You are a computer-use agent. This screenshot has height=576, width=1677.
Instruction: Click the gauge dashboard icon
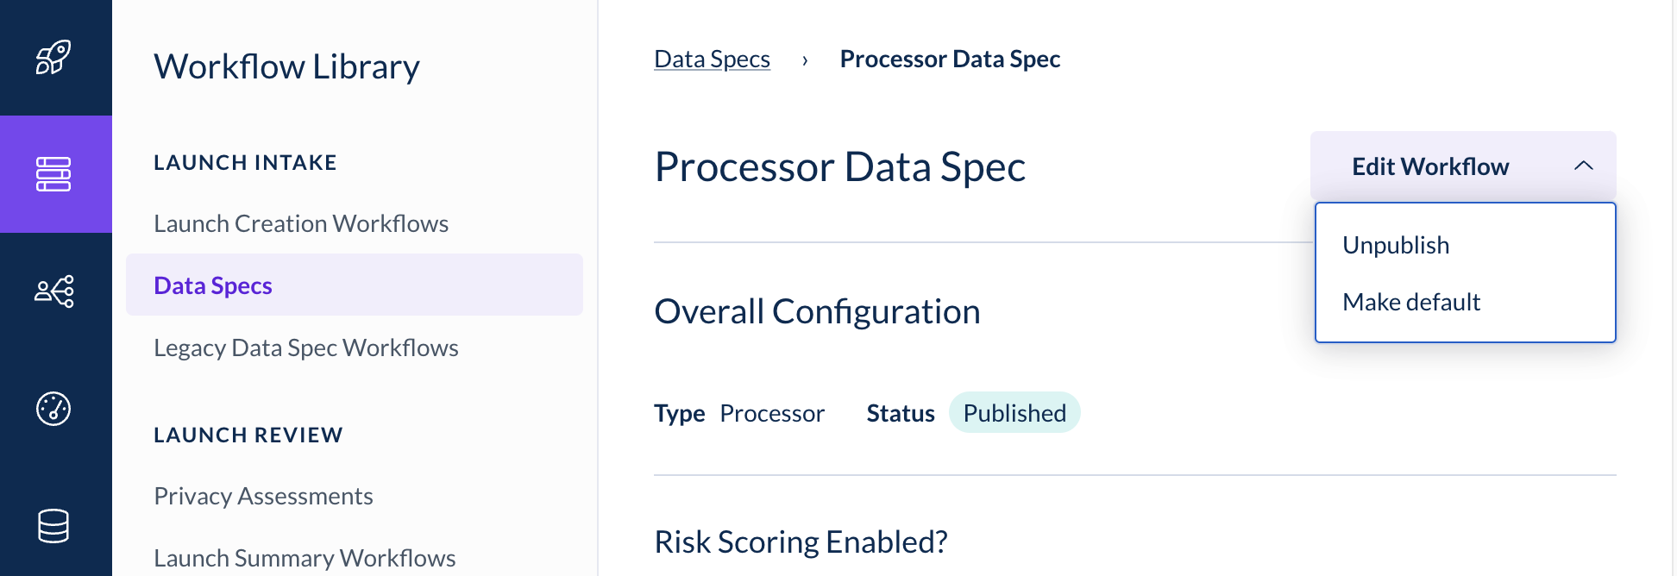pyautogui.click(x=53, y=409)
